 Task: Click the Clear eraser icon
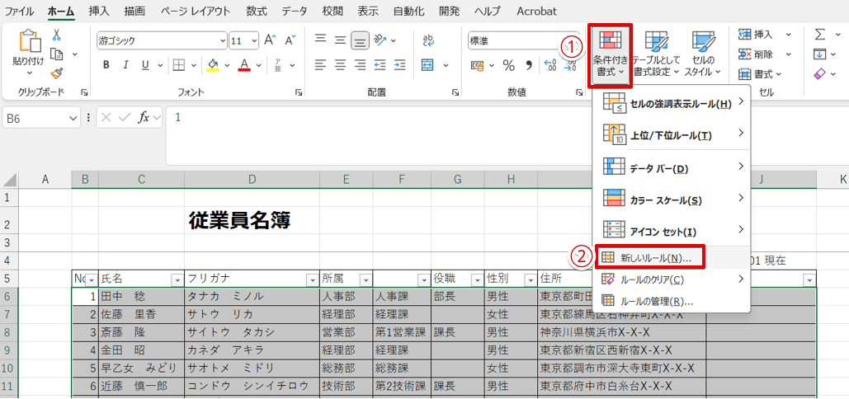point(821,73)
